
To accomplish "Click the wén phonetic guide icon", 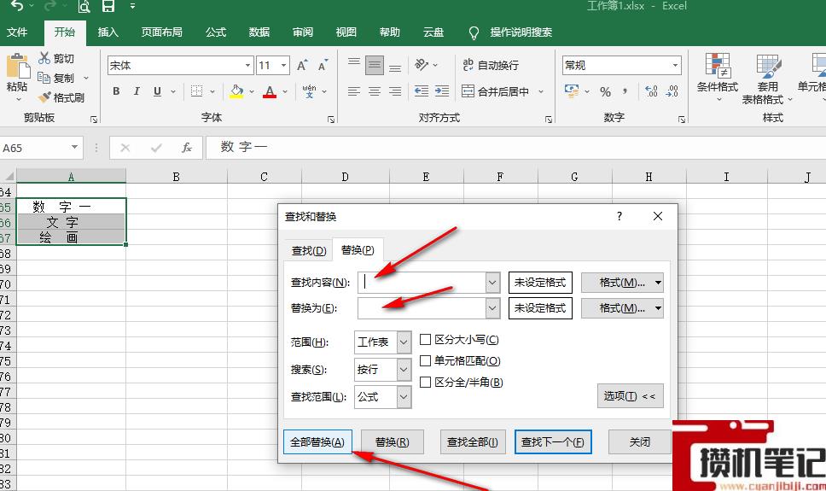I will click(x=309, y=91).
